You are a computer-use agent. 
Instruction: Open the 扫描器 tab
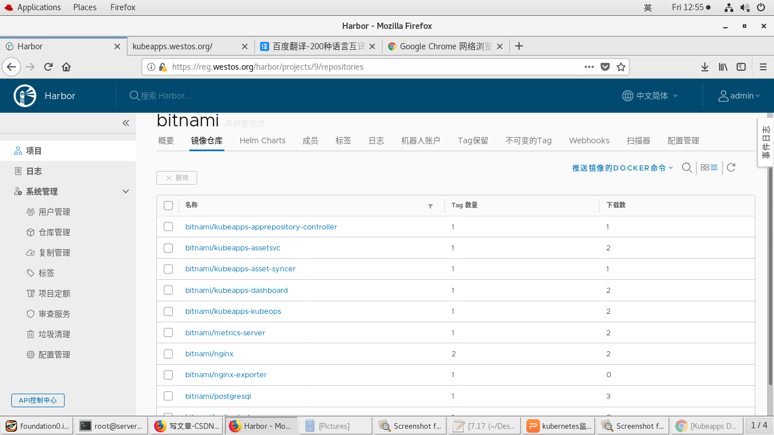(639, 140)
